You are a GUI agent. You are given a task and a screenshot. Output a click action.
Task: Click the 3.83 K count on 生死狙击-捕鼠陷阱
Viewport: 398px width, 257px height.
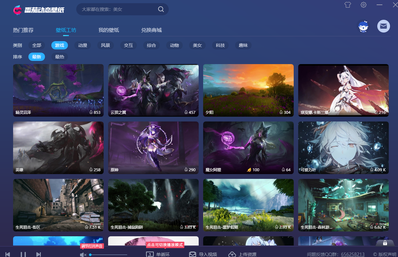pyautogui.click(x=190, y=227)
